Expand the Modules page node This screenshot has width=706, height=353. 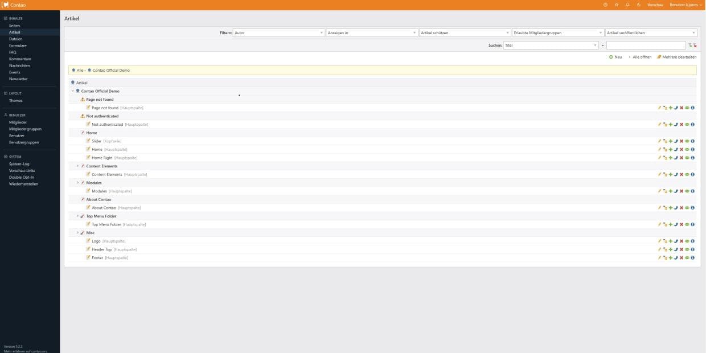77,183
